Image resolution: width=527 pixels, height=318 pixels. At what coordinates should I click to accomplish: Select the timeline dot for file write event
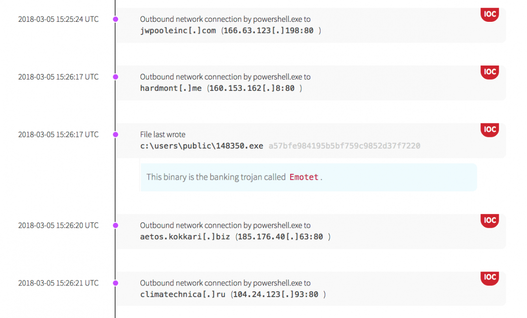pos(115,134)
